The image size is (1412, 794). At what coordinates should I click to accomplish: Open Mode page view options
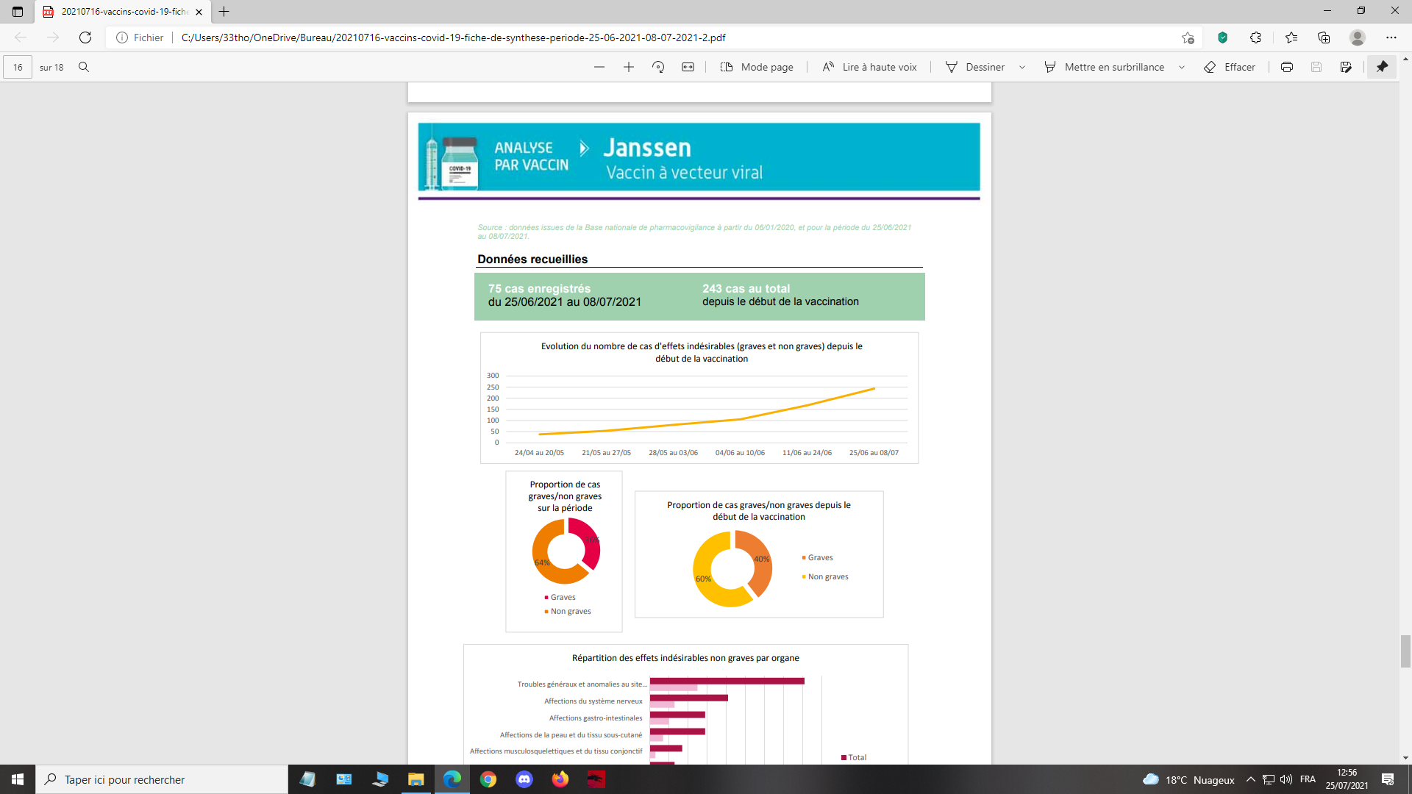coord(757,67)
